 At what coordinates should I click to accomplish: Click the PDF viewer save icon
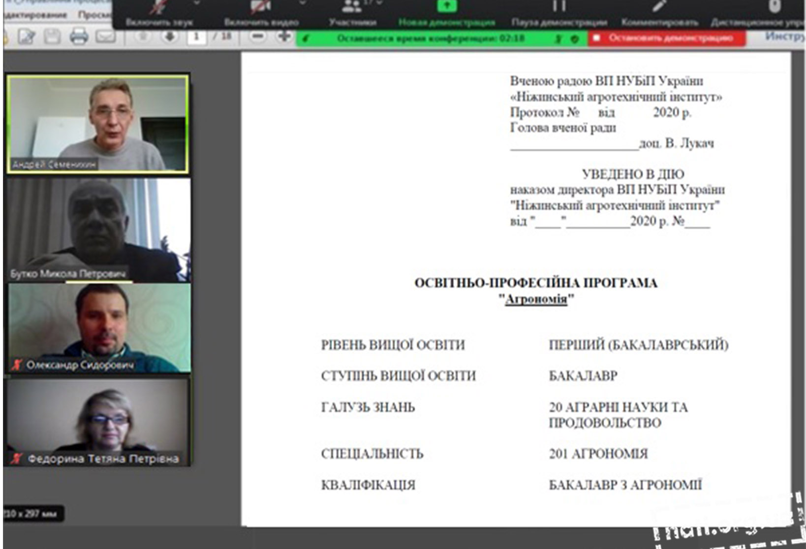pos(52,36)
